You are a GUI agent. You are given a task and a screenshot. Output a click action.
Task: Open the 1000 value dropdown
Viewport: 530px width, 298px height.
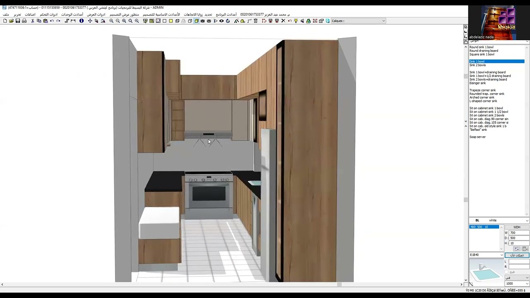click(x=517, y=284)
